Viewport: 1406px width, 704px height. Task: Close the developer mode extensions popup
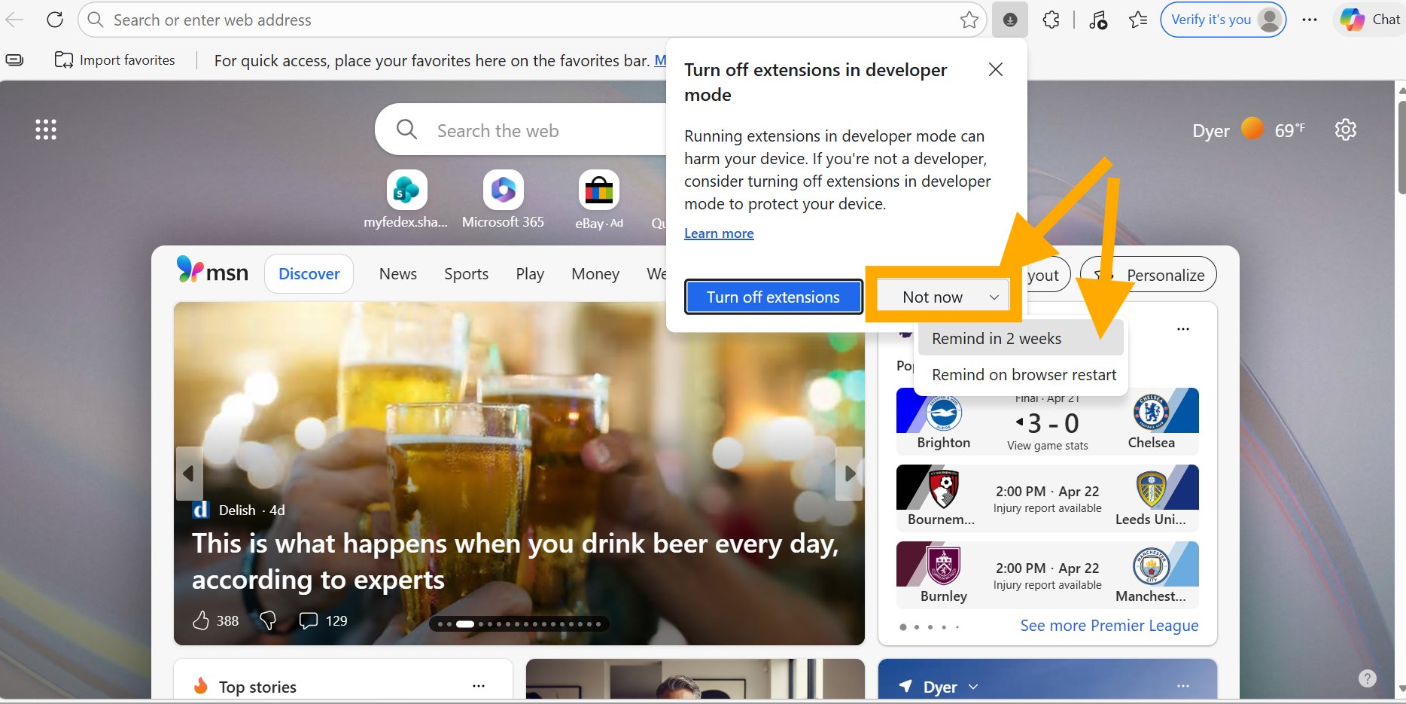point(996,69)
